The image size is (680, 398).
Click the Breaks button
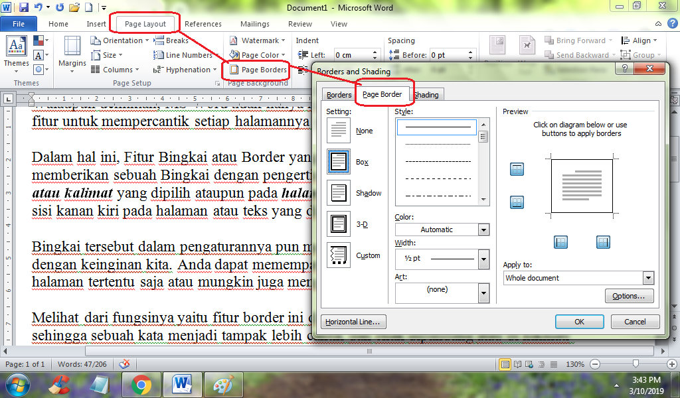(x=171, y=40)
